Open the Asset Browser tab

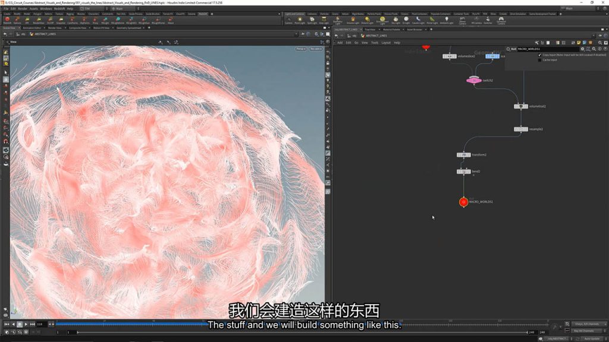(415, 30)
